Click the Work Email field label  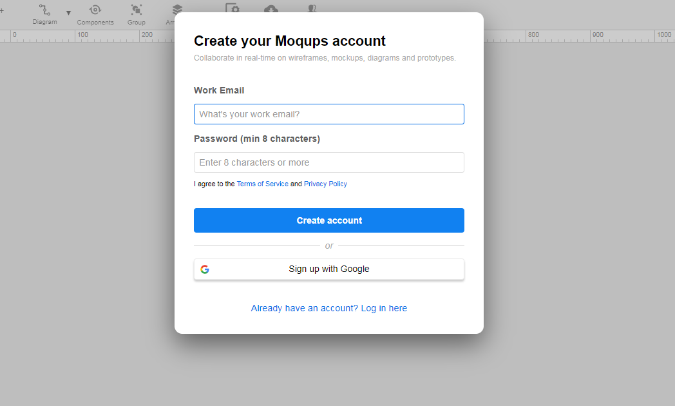219,90
